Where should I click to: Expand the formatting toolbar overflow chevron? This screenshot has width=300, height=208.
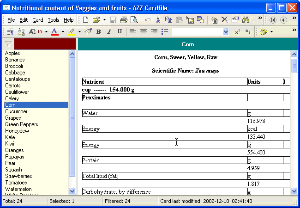(294, 30)
